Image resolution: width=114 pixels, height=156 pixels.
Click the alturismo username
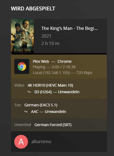pos(41,141)
